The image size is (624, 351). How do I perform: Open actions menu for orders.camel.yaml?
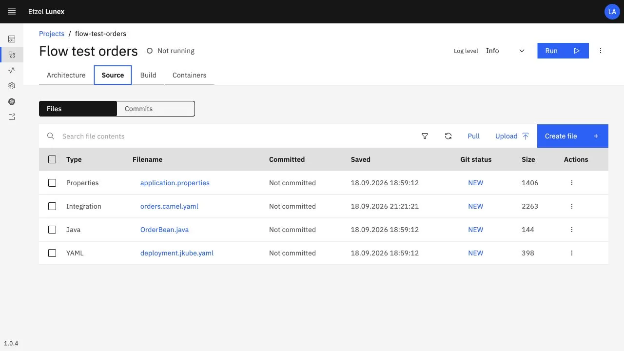[572, 206]
